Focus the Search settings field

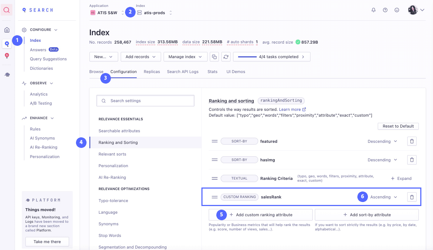tap(145, 101)
